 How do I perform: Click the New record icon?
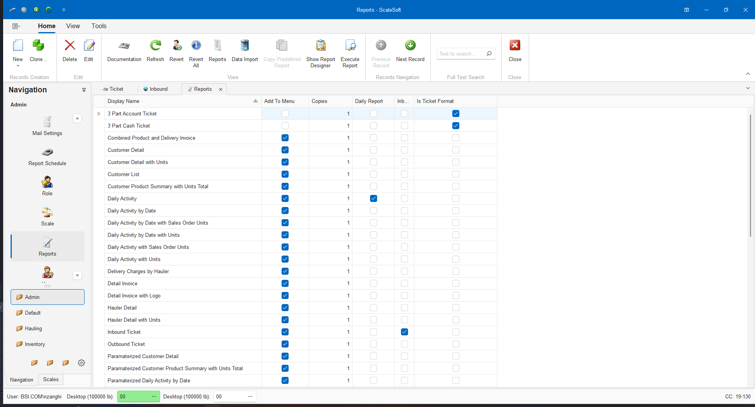click(x=18, y=46)
